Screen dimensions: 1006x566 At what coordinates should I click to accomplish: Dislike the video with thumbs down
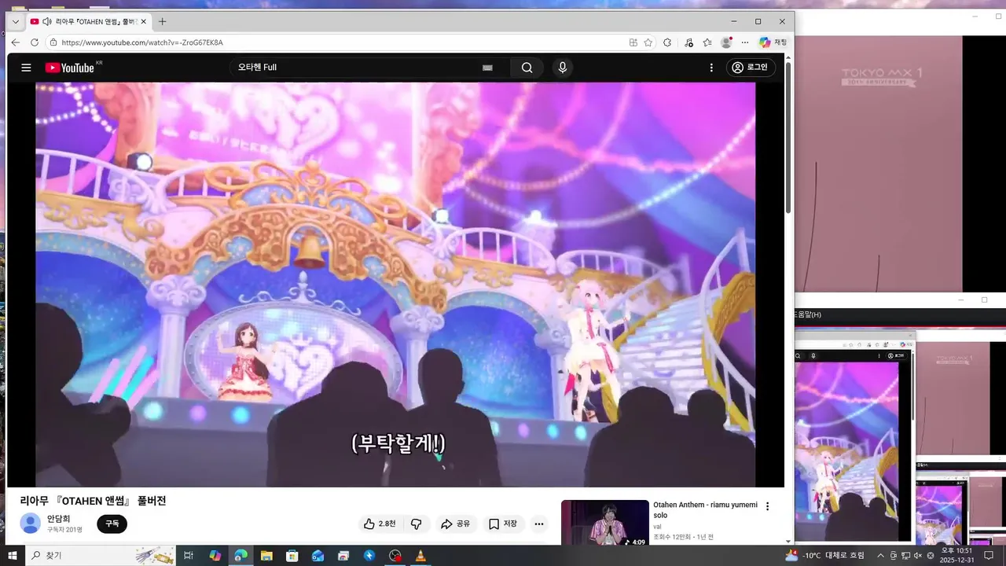(417, 524)
